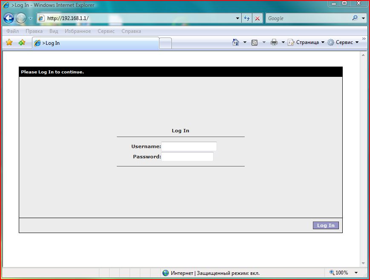Maximize the Internet Explorer window
This screenshot has width=370, height=280.
pos(344,3)
